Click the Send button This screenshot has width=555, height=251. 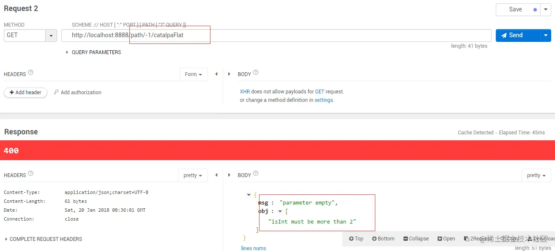click(518, 35)
